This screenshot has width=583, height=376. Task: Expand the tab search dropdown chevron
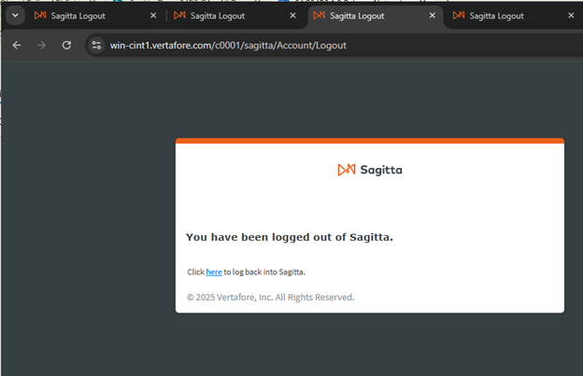click(15, 16)
